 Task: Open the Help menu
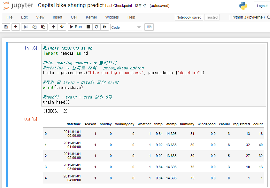pos(131,17)
